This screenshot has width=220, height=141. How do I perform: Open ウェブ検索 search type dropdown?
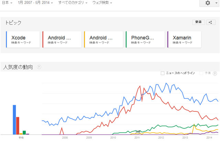tap(102, 2)
